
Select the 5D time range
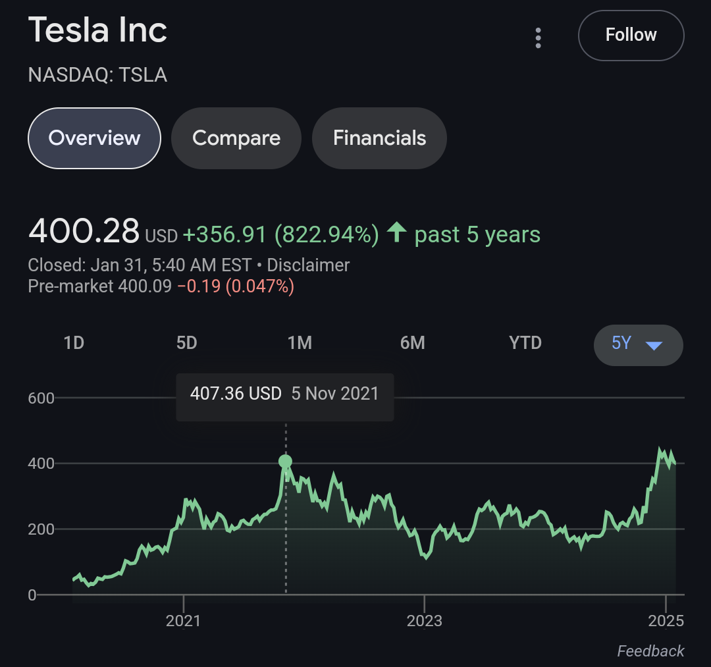tap(187, 343)
